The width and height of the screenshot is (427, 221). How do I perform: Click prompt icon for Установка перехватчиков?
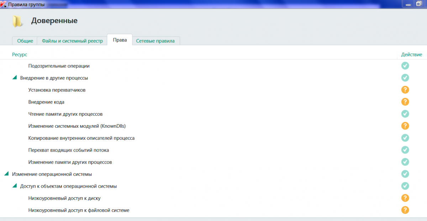coord(405,90)
